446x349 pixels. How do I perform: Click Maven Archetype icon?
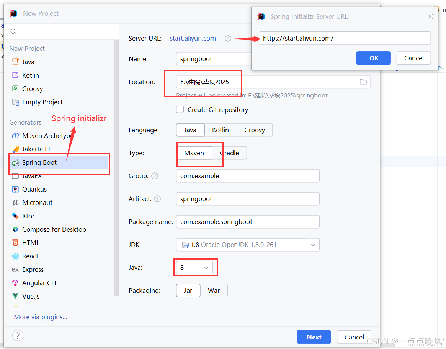tap(15, 135)
